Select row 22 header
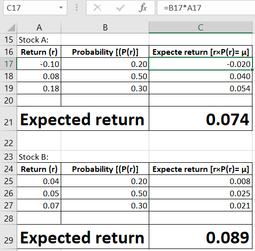The height and width of the screenshot is (251, 255). point(9,140)
